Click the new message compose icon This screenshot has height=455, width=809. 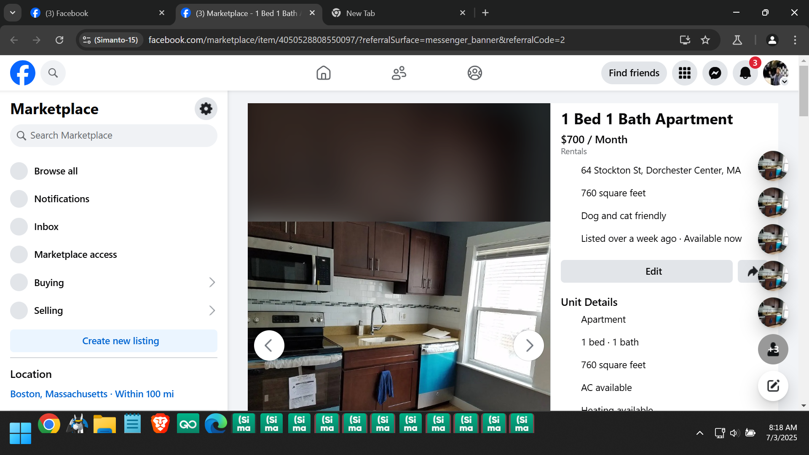(x=773, y=386)
